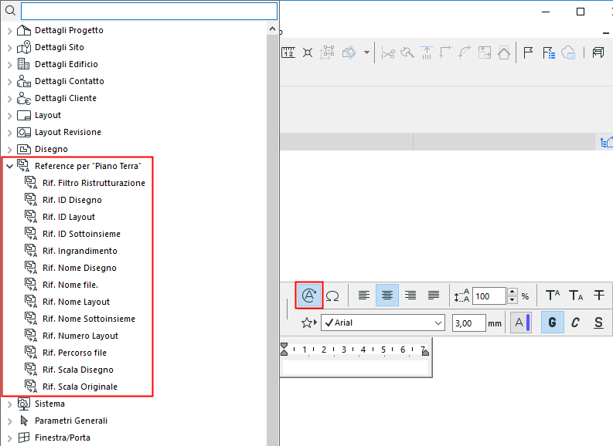Align text right
The width and height of the screenshot is (613, 446).
click(x=410, y=296)
